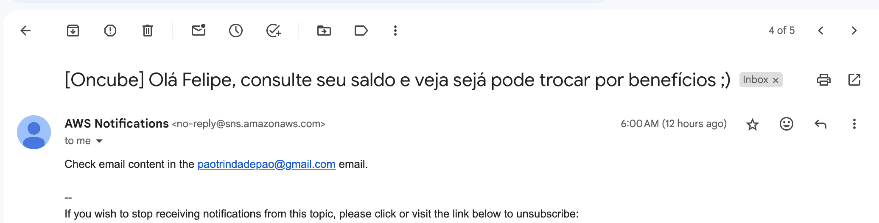Go back to inbox with arrow
The width and height of the screenshot is (879, 223).
[26, 31]
